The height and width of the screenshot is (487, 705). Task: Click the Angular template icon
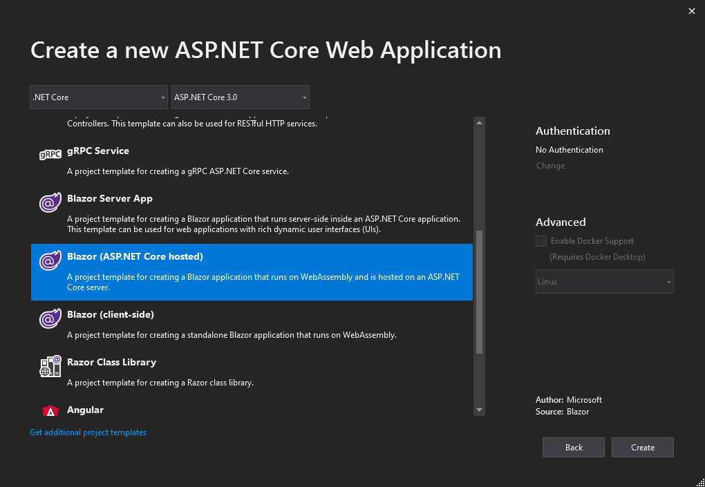pyautogui.click(x=50, y=411)
